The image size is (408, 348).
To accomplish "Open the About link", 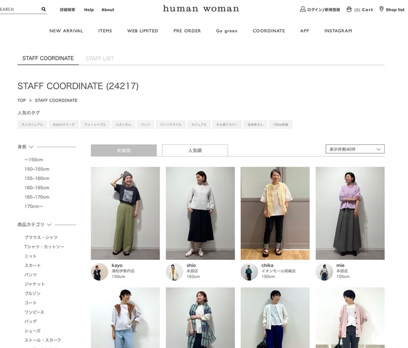I will tap(108, 10).
